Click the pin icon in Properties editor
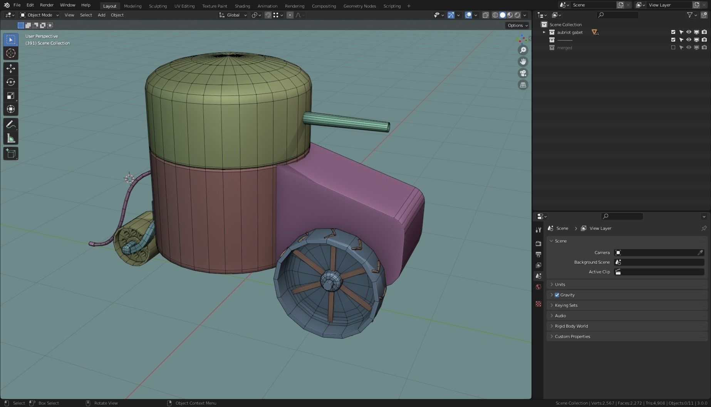The image size is (711, 407). pos(704,228)
